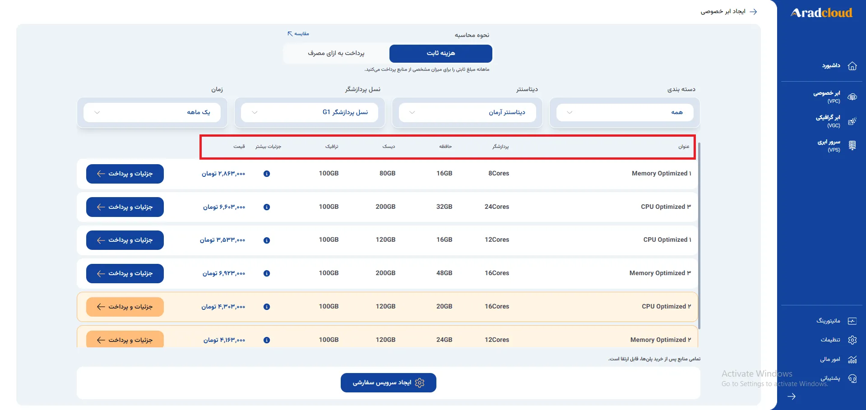Show info for CPU Optimized ۲ plan
The width and height of the screenshot is (866, 410).
pos(267,307)
